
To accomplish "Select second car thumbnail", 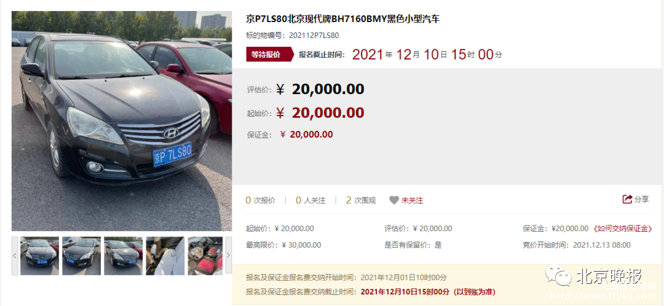I will [81, 256].
